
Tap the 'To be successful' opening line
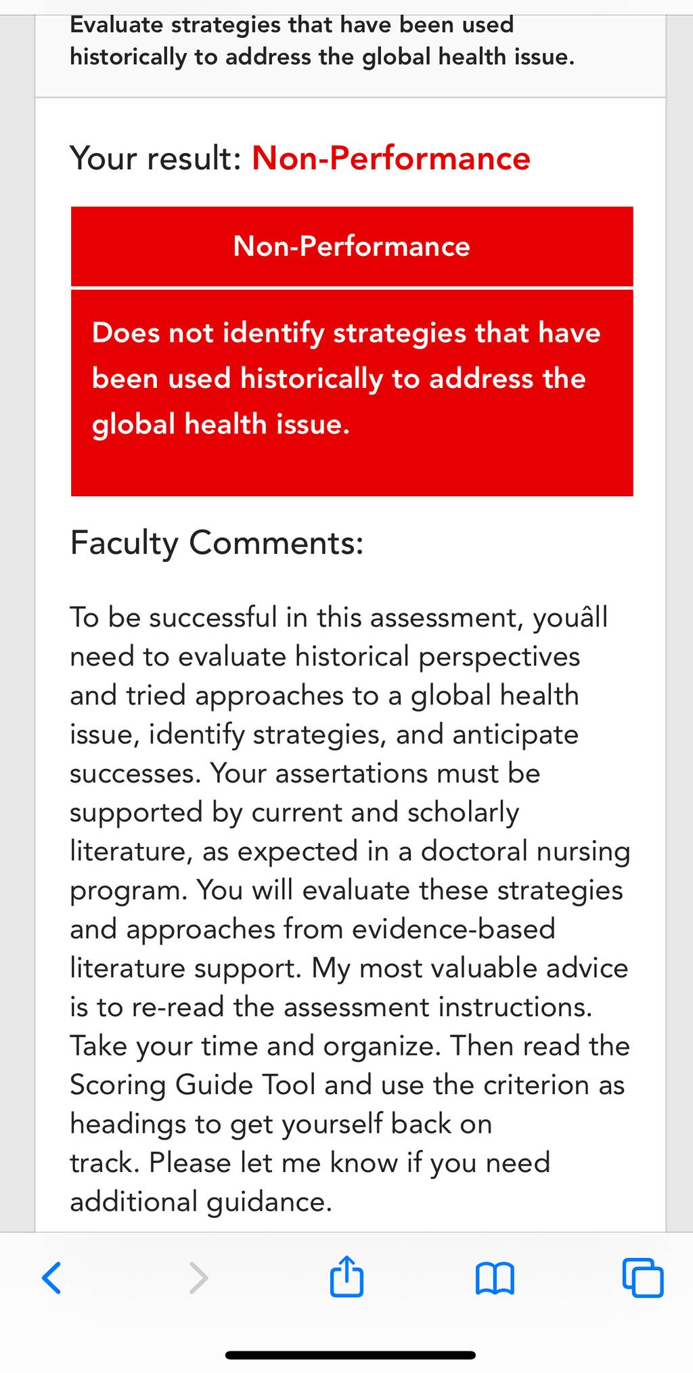tap(339, 617)
